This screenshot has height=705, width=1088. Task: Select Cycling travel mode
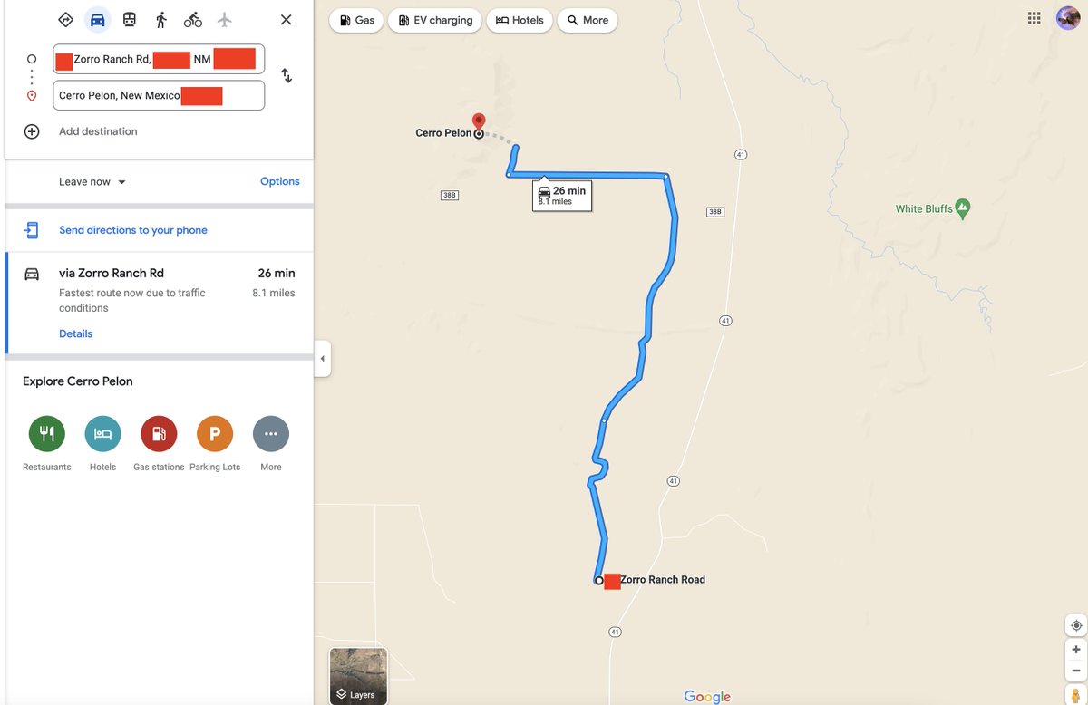tap(193, 20)
